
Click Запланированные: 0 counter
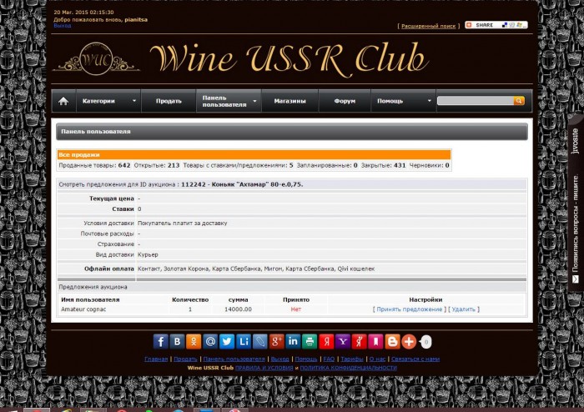click(x=327, y=165)
